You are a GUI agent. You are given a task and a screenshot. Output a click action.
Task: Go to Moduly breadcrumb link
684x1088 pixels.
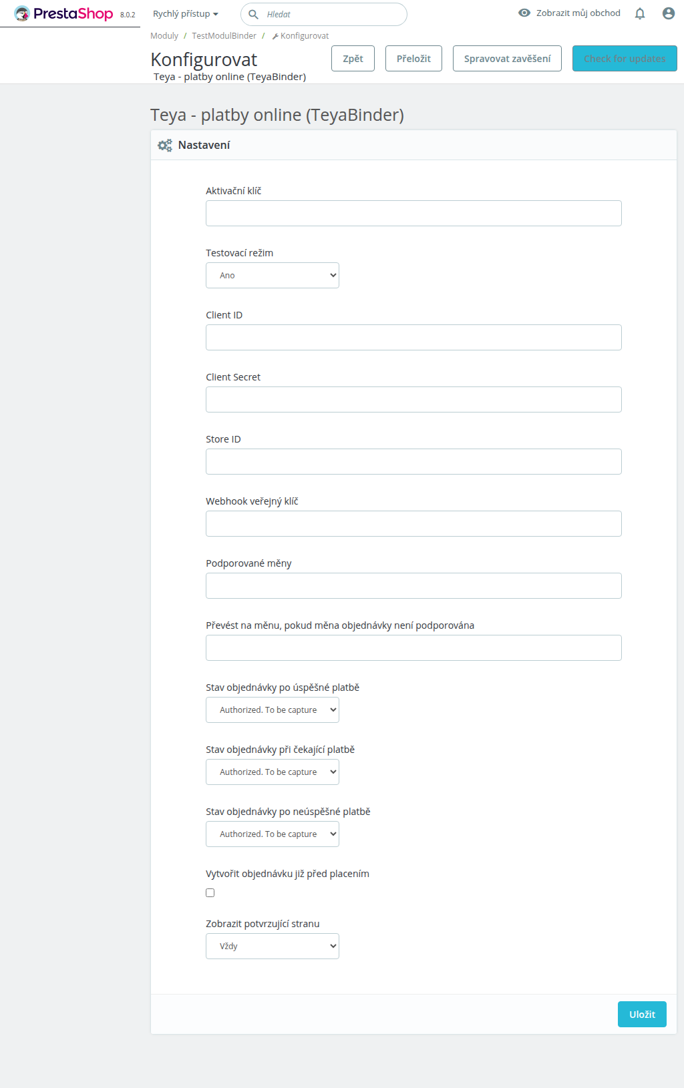[164, 36]
